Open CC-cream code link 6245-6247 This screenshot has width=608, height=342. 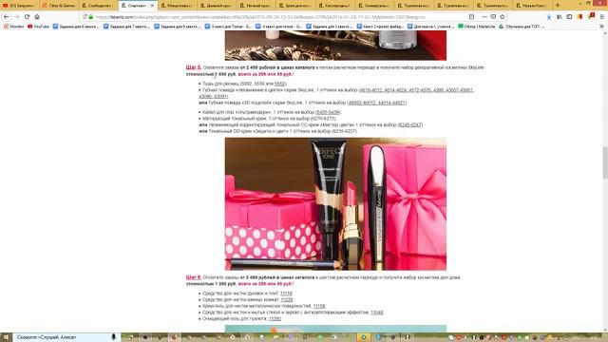[x=409, y=124]
